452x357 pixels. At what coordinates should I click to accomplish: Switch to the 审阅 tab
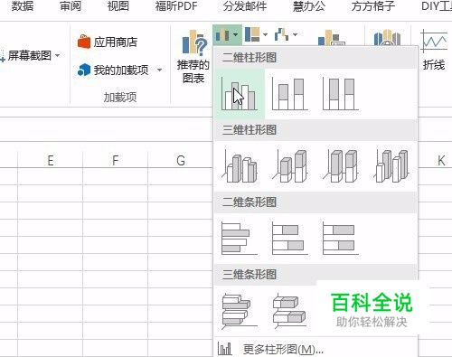point(71,6)
